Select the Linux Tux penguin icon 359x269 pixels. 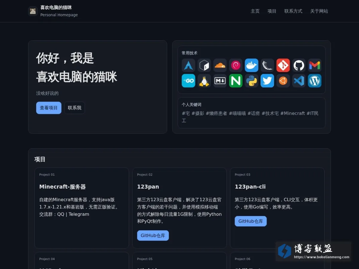(204, 81)
